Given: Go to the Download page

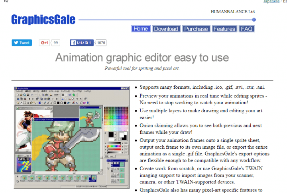Looking at the screenshot, I should coord(166,29).
